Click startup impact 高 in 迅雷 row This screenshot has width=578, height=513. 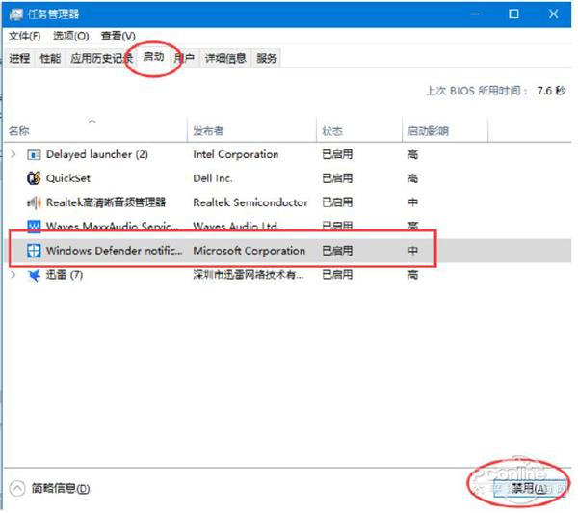pos(413,275)
